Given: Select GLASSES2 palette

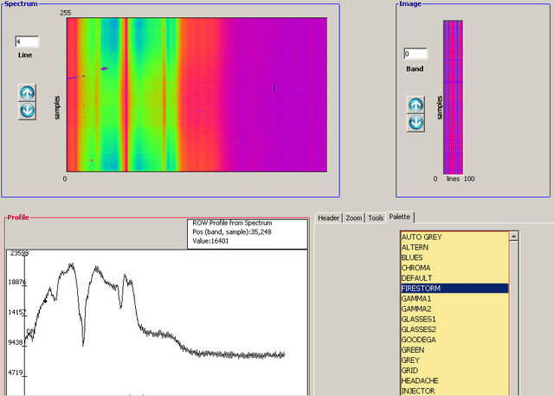Looking at the screenshot, I should click(x=454, y=329).
